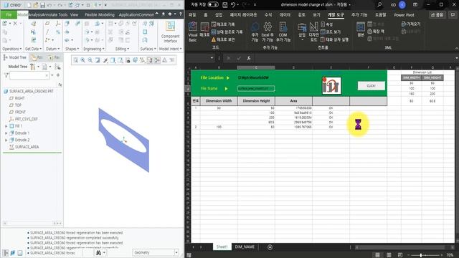
Task: Expand Extrude 1 in model tree
Action: pyautogui.click(x=6, y=133)
